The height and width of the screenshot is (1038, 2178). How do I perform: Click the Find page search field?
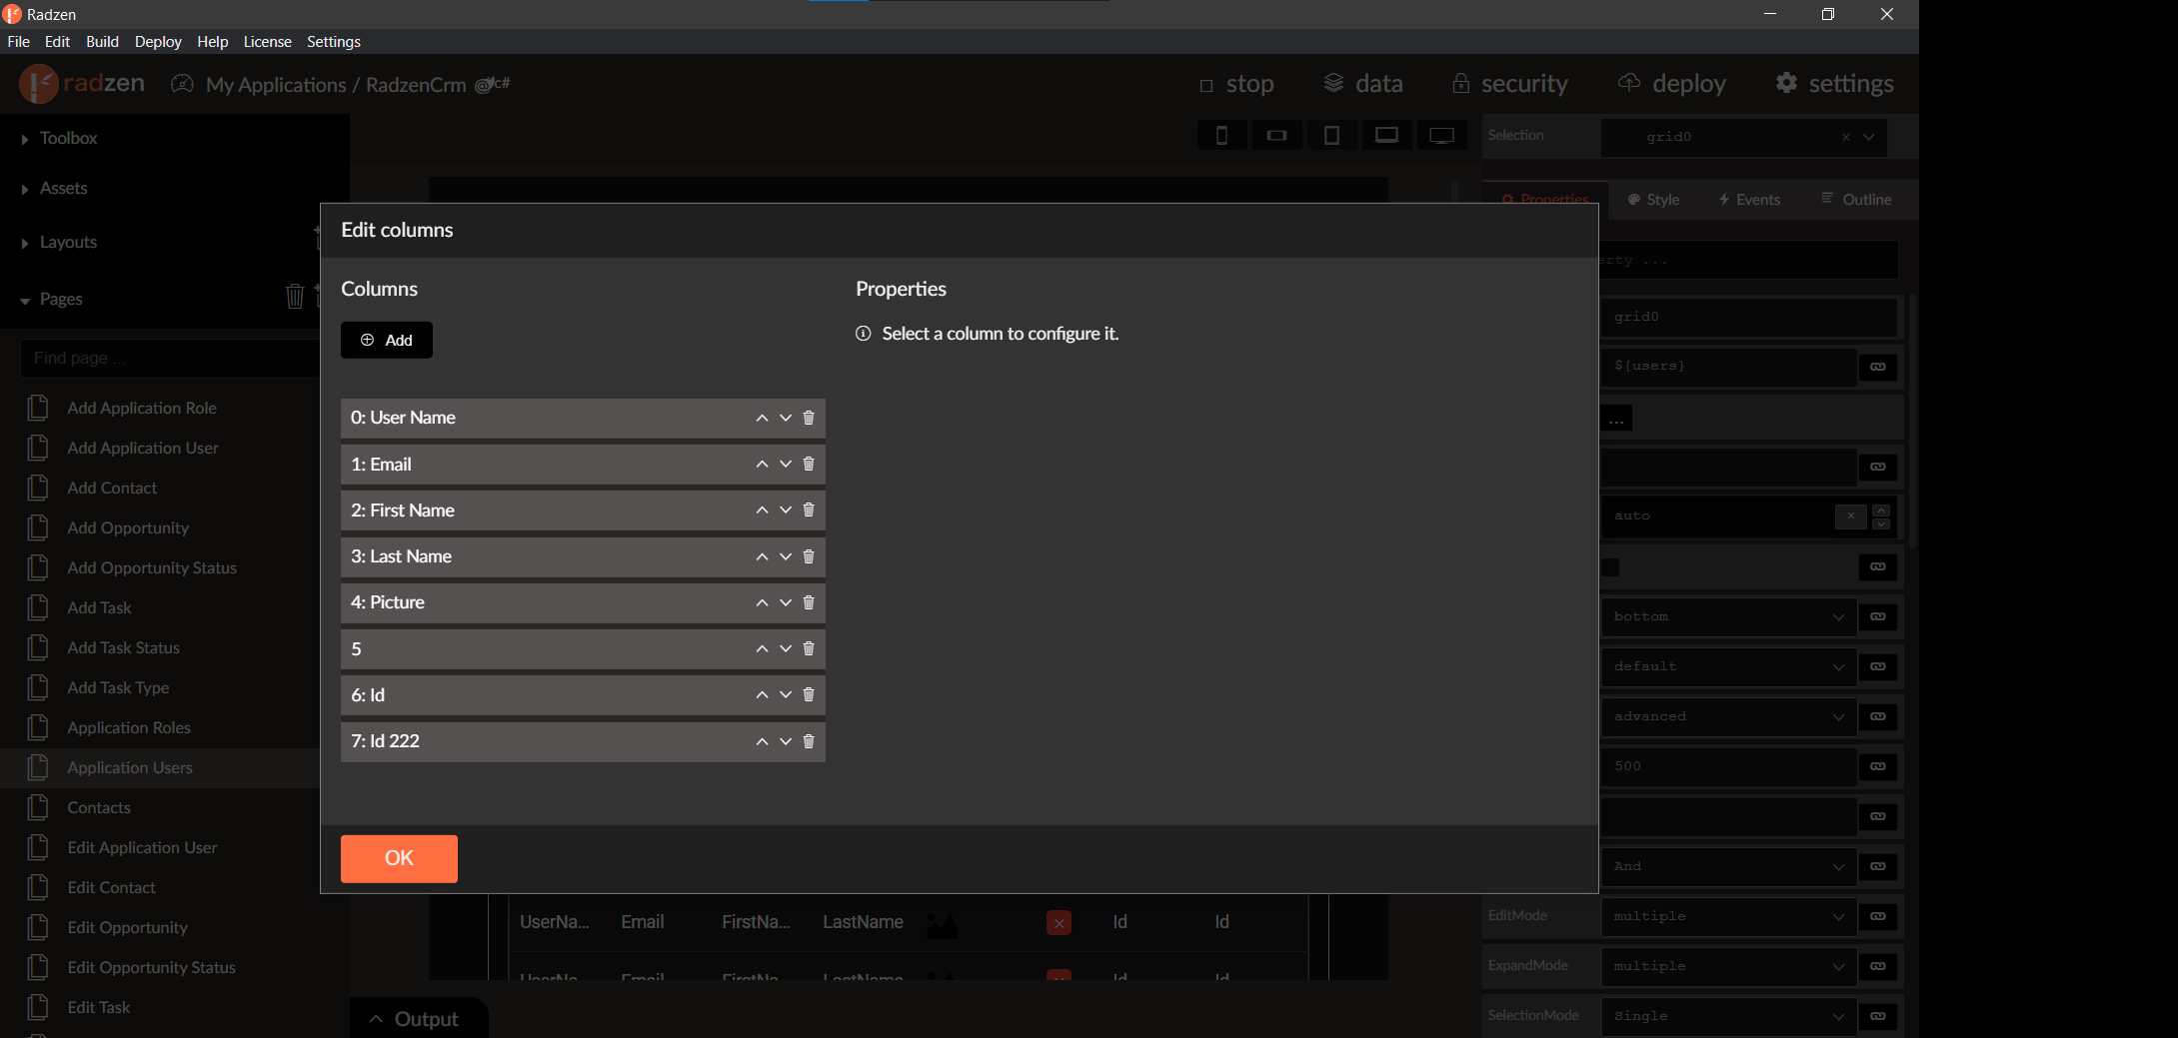click(168, 358)
